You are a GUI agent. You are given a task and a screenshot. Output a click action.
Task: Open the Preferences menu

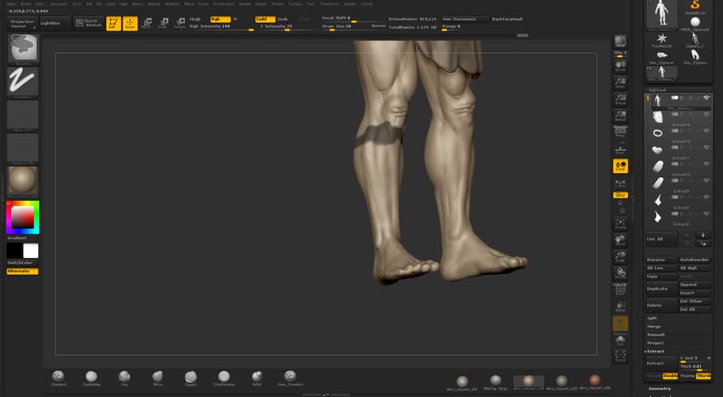(223, 3)
